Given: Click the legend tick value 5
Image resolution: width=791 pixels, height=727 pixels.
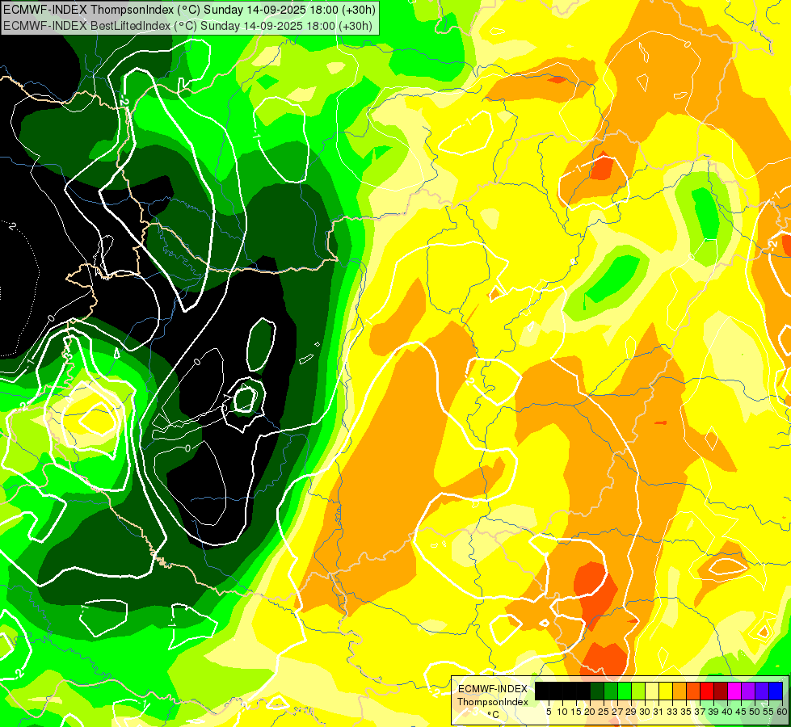Looking at the screenshot, I should tap(549, 712).
